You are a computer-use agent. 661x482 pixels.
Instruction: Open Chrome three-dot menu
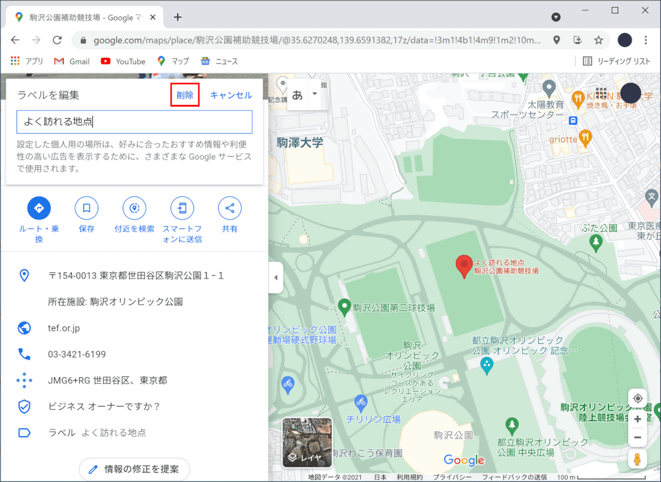click(x=646, y=40)
